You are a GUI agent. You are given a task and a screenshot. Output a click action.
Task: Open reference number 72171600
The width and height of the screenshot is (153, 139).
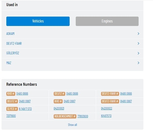tap(11, 116)
